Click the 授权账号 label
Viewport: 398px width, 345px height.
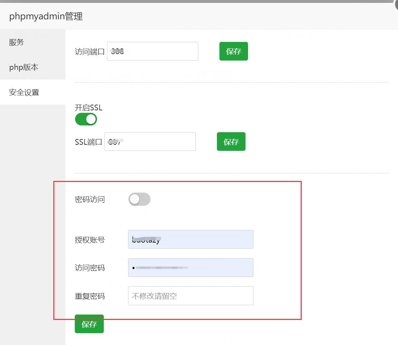(x=90, y=240)
